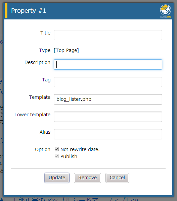Focus the Title input field
This screenshot has width=177, height=201.
tap(108, 35)
